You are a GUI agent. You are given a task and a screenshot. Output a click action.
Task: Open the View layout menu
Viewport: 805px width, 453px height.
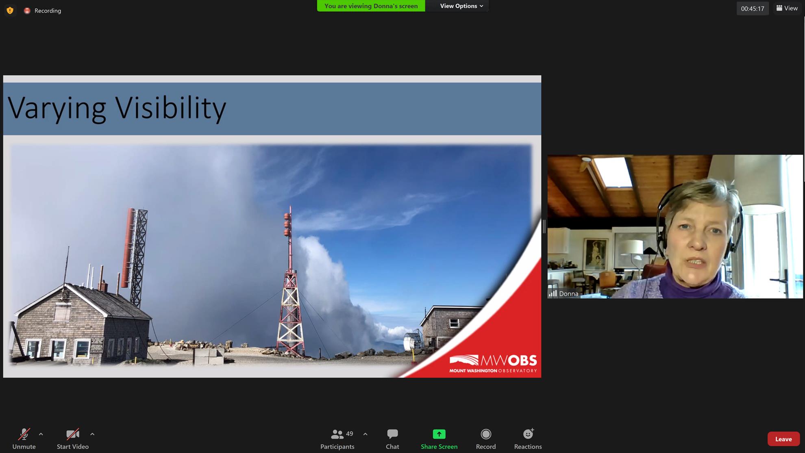787,8
